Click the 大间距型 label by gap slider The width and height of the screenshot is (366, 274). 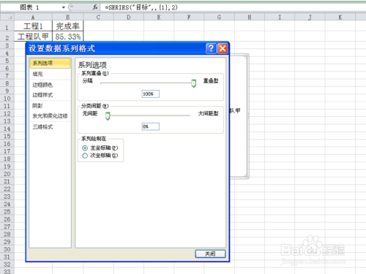point(208,113)
